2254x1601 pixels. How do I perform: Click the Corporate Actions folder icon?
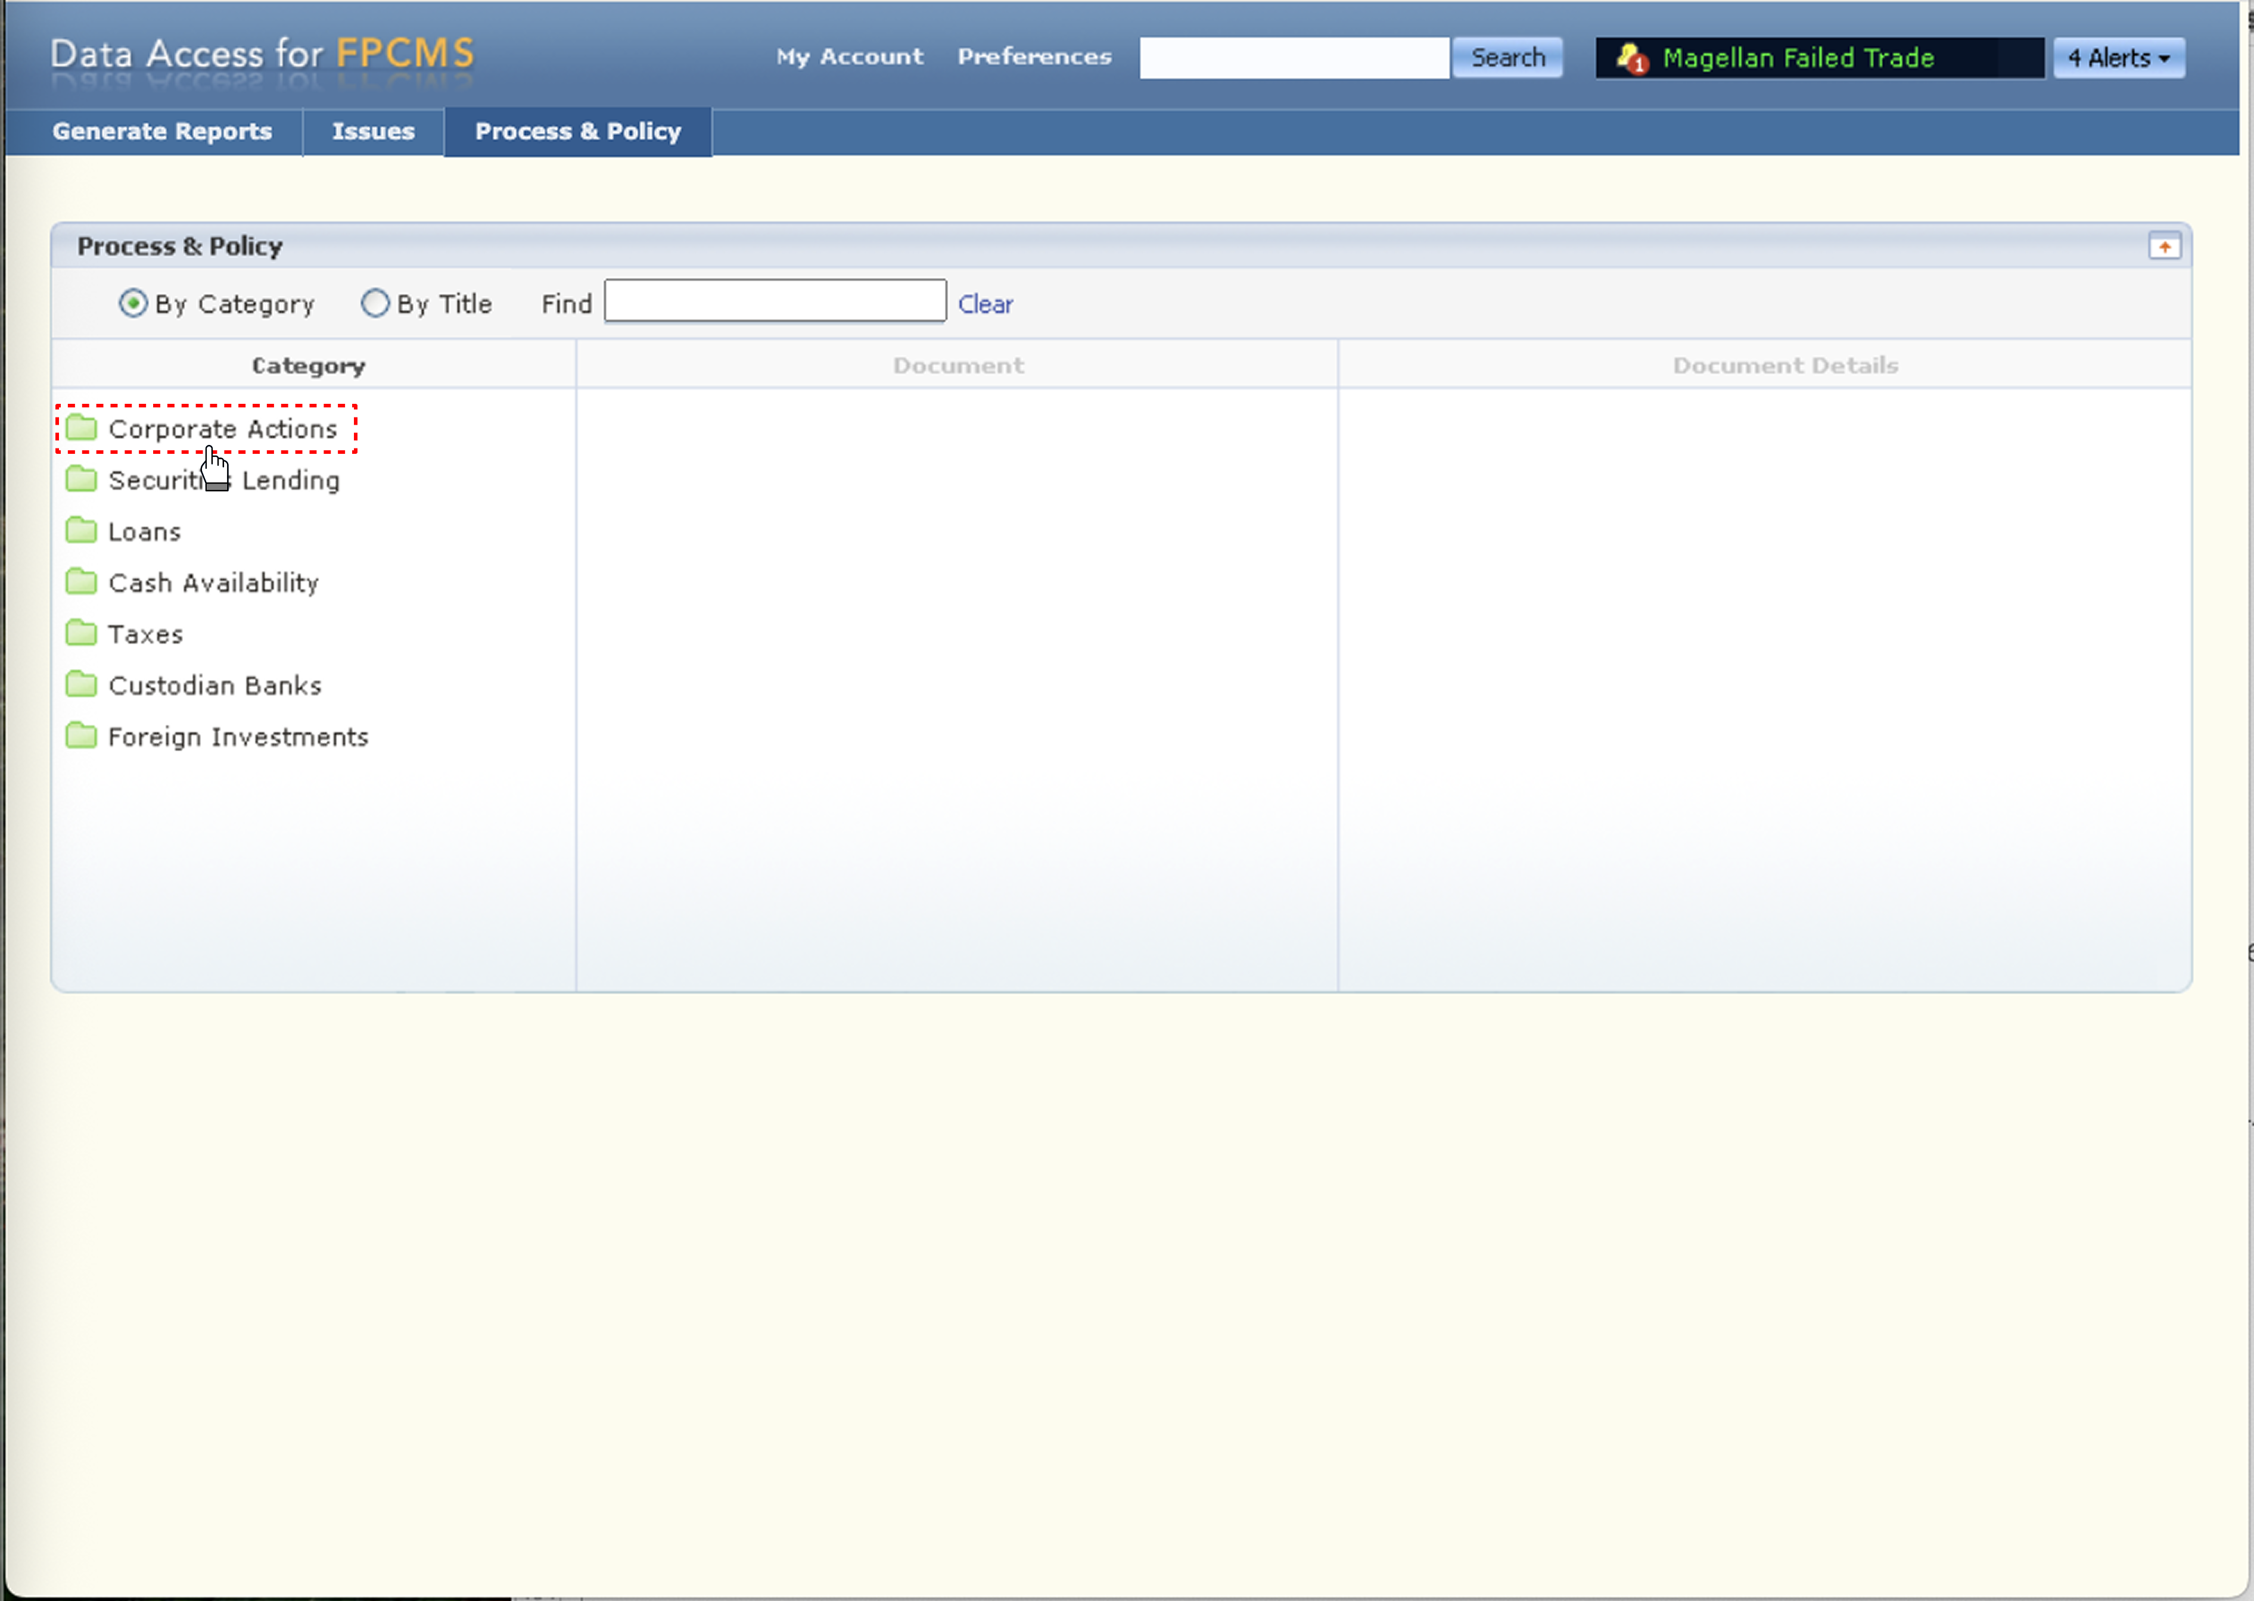[x=81, y=428]
